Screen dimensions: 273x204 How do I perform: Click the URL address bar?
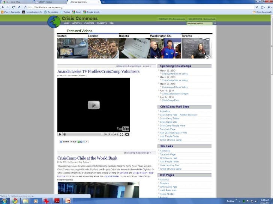(141, 7)
